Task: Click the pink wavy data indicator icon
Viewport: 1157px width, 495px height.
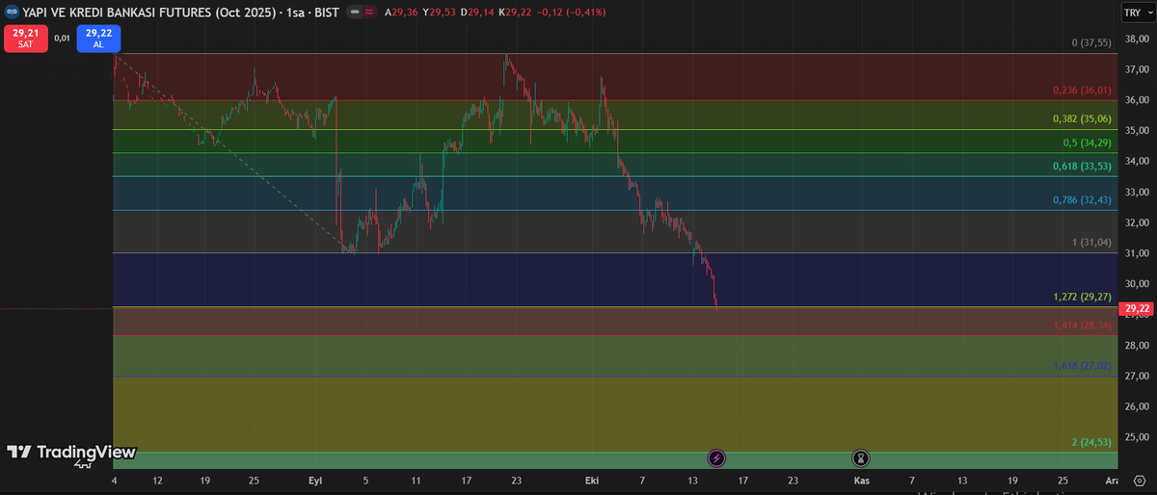Action: coord(370,13)
